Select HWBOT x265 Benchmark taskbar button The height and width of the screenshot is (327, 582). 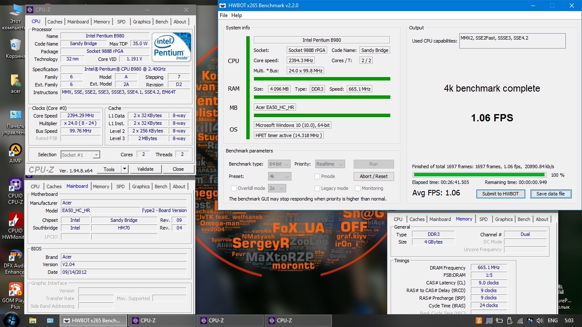tap(93, 321)
